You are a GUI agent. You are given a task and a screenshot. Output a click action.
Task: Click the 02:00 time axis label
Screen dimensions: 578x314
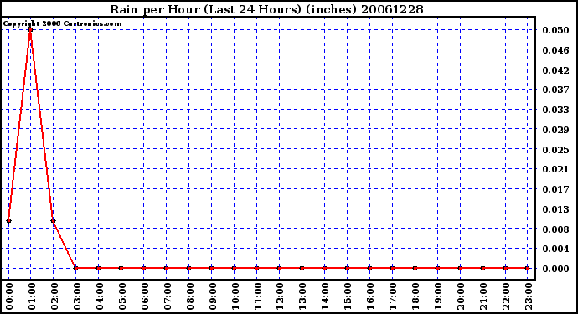pos(54,296)
